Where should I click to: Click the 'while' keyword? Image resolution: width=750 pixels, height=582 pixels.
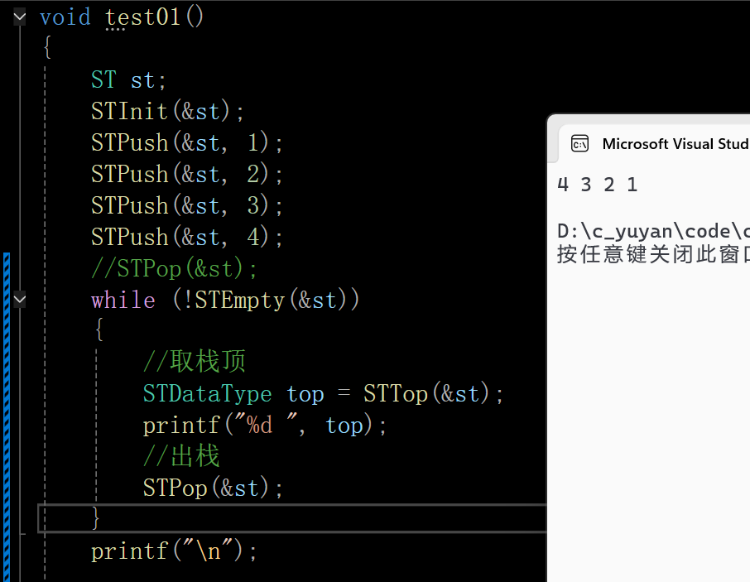pyautogui.click(x=123, y=301)
